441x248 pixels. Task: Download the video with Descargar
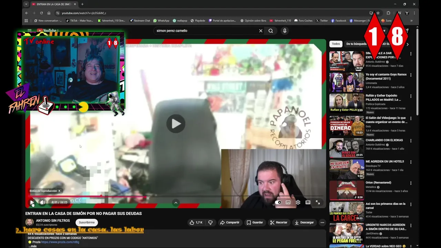tap(304, 223)
